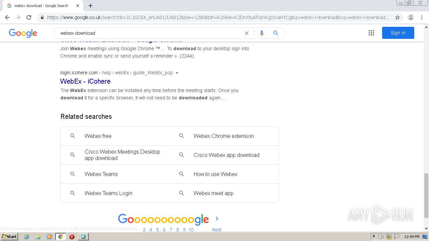Click the magnifier icon beside Webex Teams
The width and height of the screenshot is (429, 241).
[x=72, y=174]
